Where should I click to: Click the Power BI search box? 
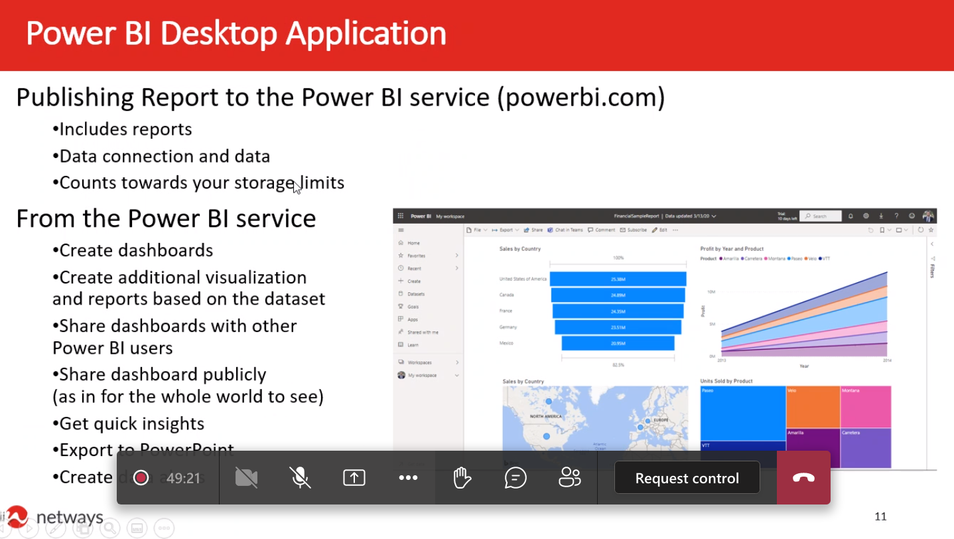pos(821,216)
